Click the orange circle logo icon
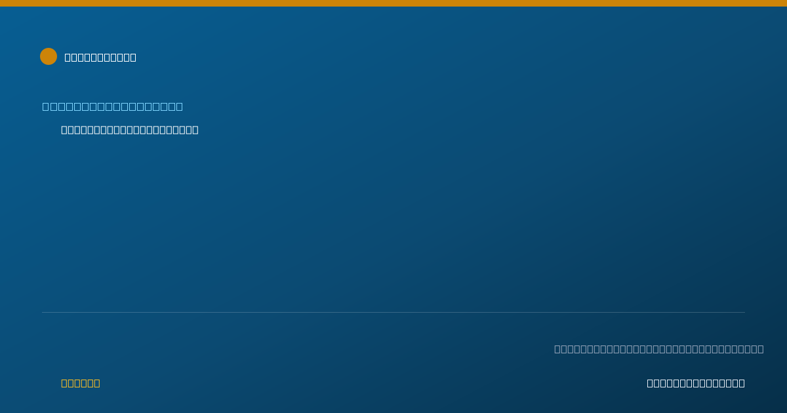This screenshot has width=787, height=413. [x=49, y=56]
